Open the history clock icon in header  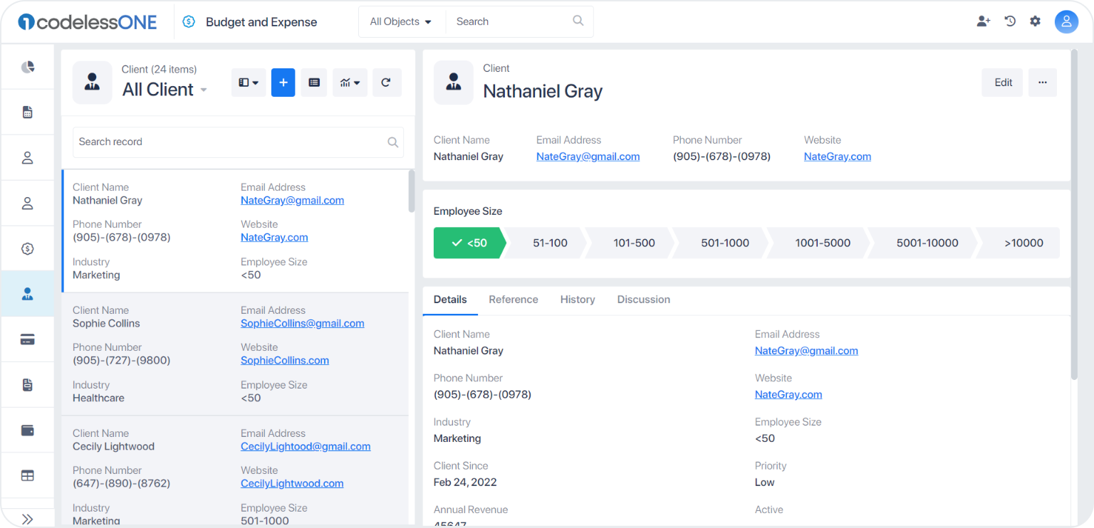pyautogui.click(x=1010, y=21)
